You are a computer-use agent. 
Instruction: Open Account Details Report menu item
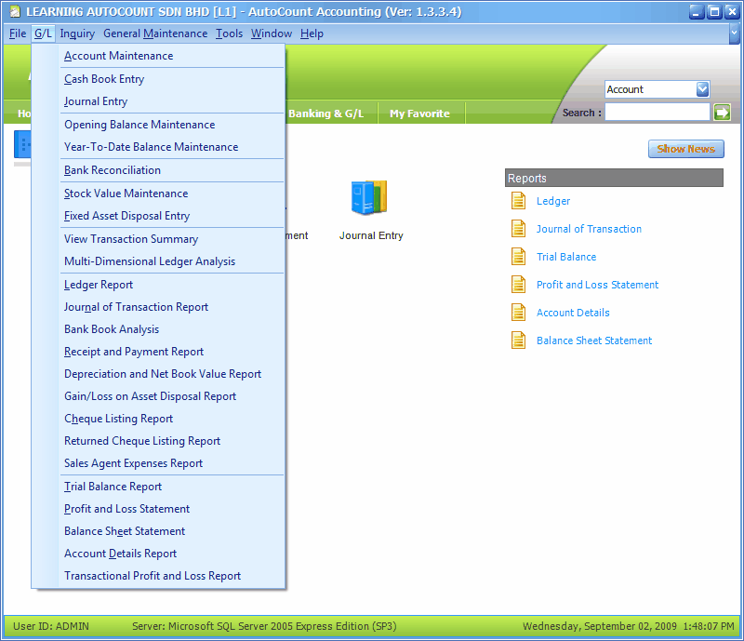pyautogui.click(x=172, y=554)
